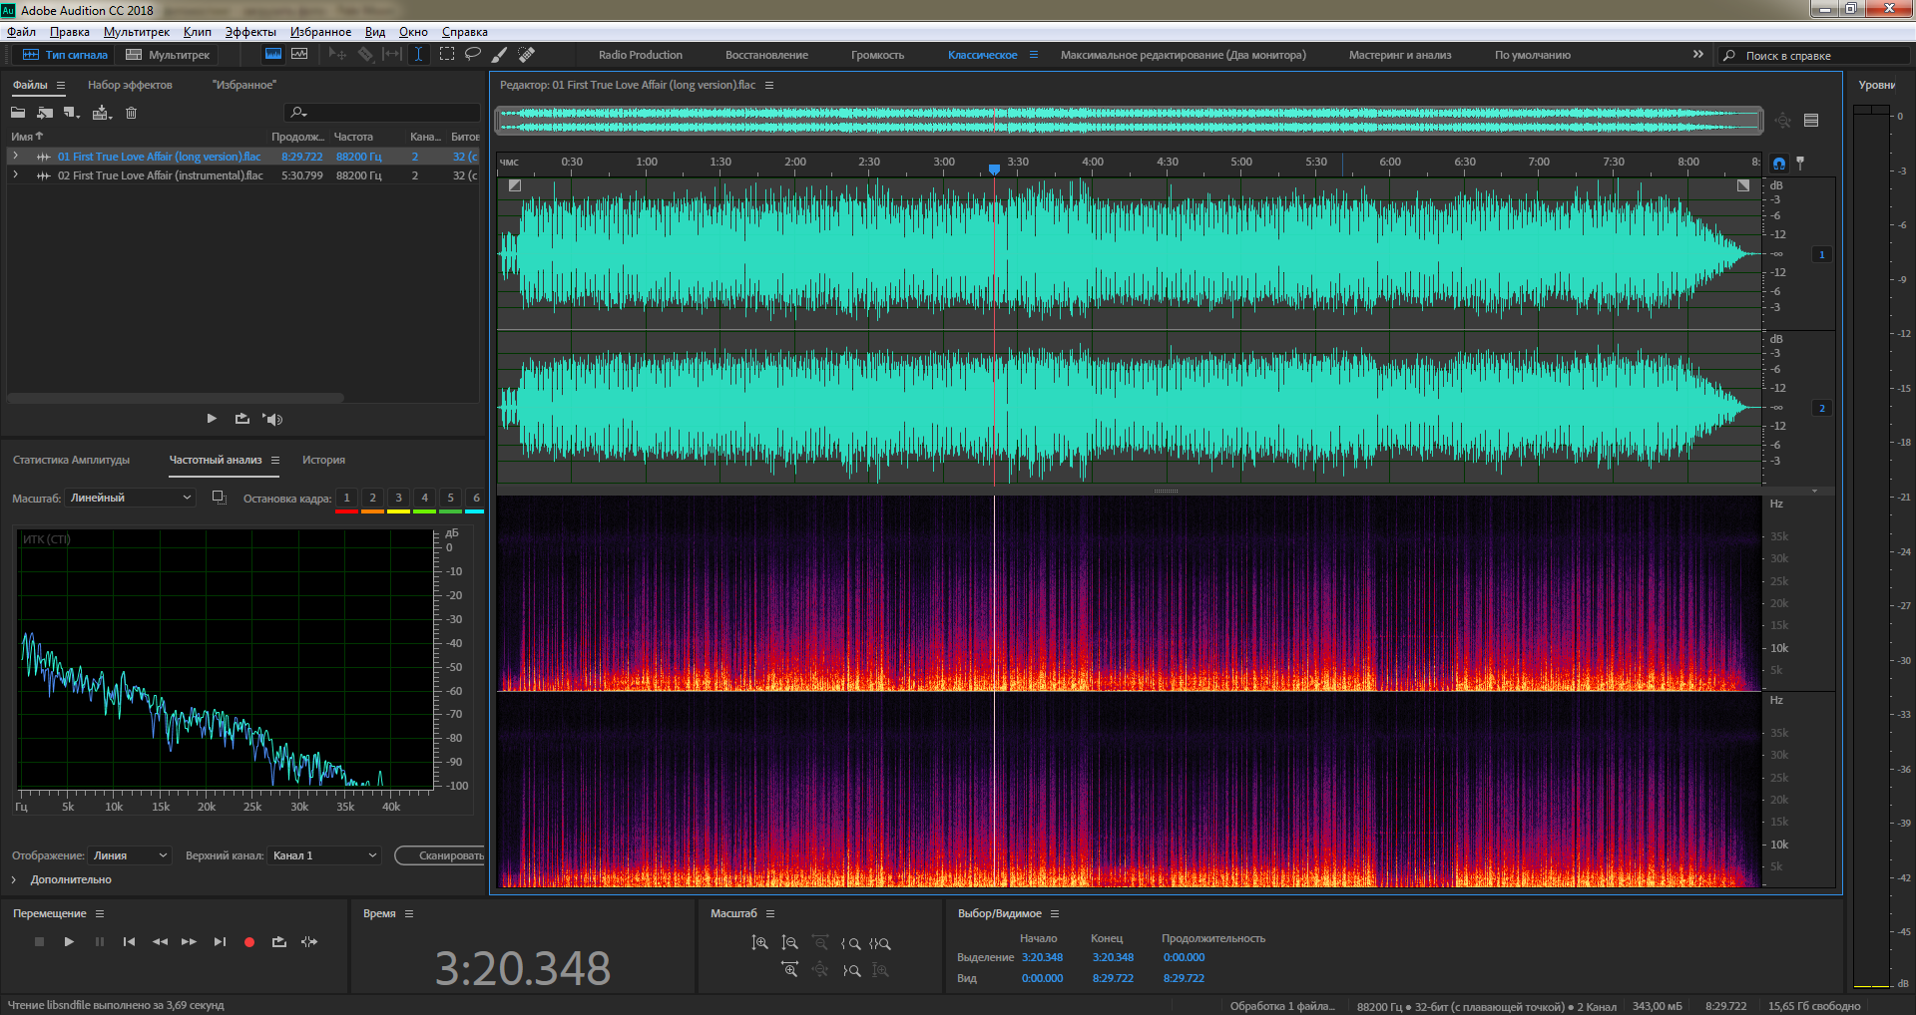Click frame hold button 1
The width and height of the screenshot is (1916, 1015).
tap(346, 499)
